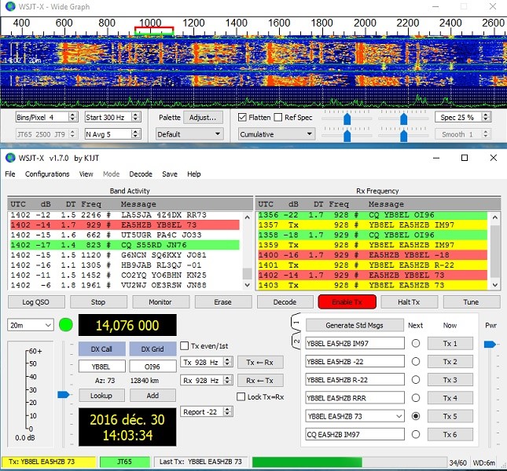Click the CQ EA5HZB IM97 message field
507x471 pixels.
pos(355,435)
